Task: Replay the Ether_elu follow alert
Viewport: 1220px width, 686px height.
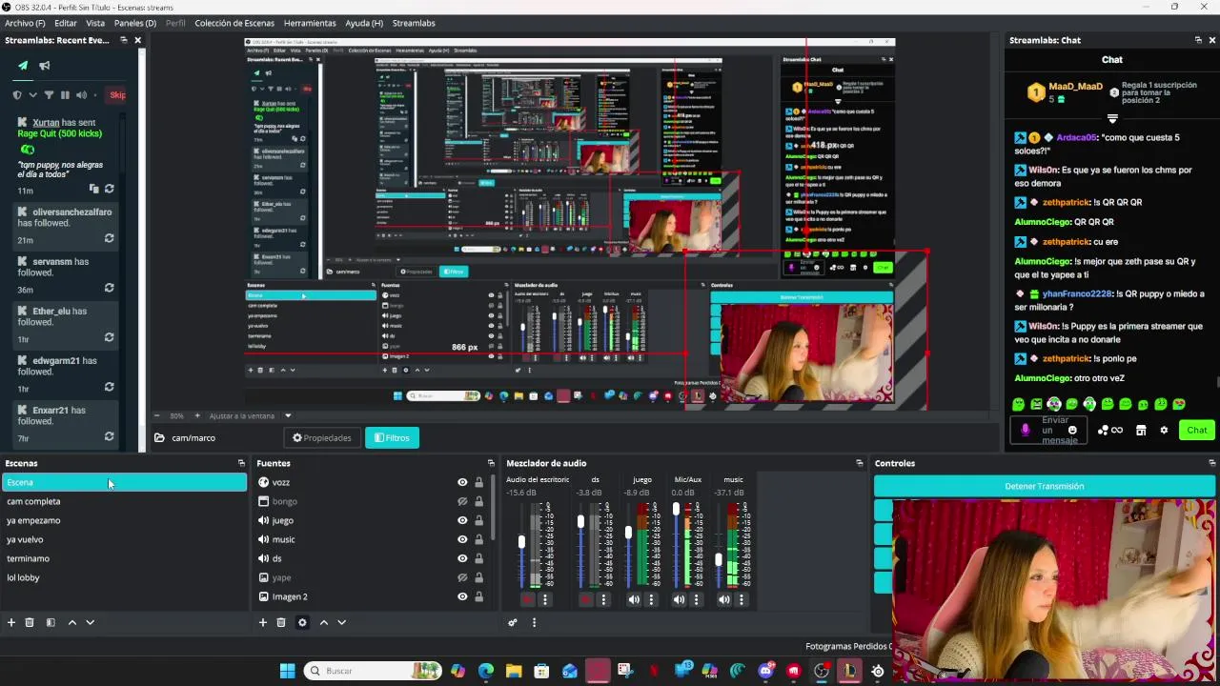Action: pos(109,337)
